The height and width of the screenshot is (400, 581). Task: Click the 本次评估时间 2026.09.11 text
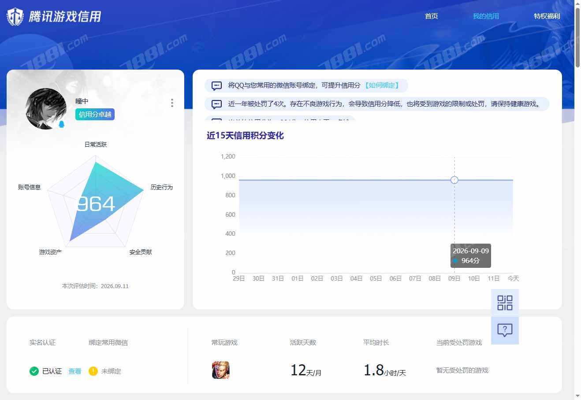[x=95, y=286]
